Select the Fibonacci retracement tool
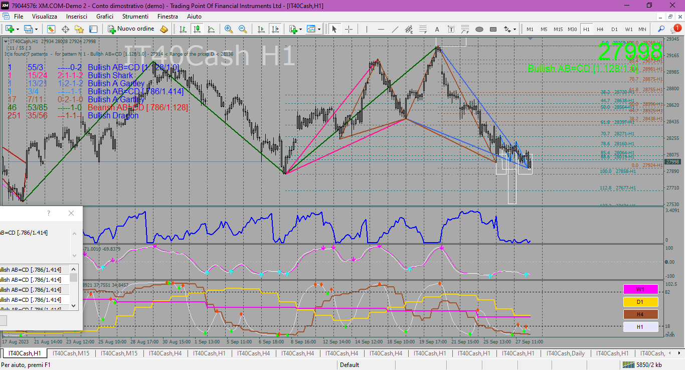 [x=423, y=29]
